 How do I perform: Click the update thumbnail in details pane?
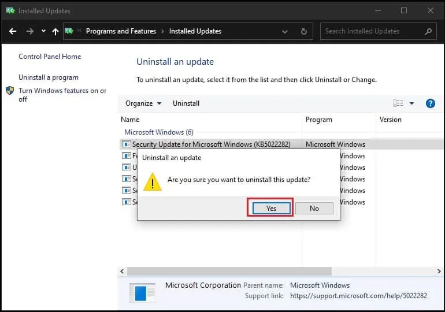(143, 292)
